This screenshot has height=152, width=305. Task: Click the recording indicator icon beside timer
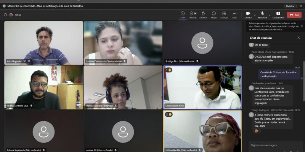(11, 15)
